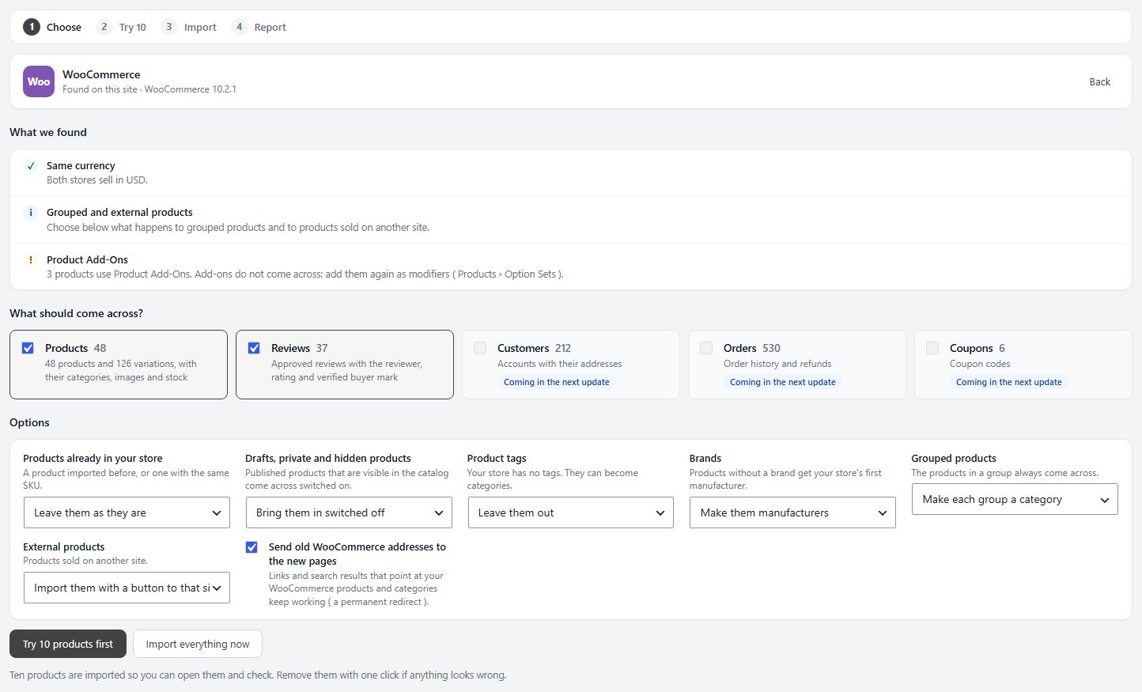Click the 'Found on this site' version text
The image size is (1142, 692).
pos(149,89)
